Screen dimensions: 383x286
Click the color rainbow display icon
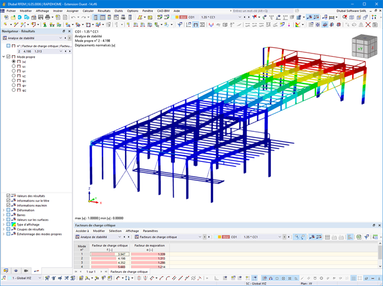(298, 24)
